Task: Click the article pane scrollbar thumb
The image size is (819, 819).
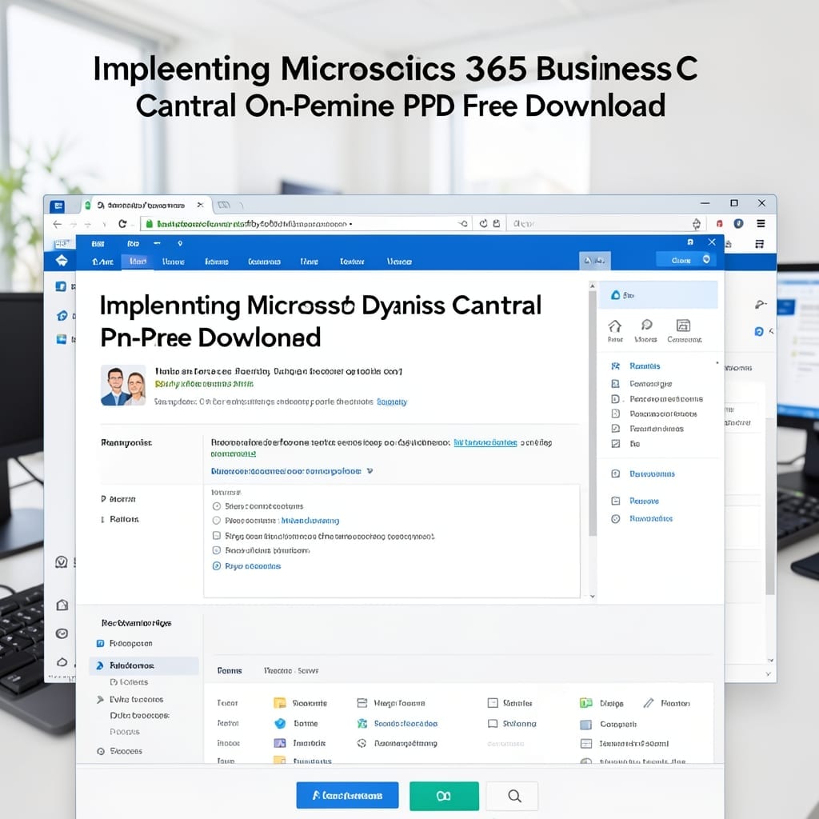Action: (593, 413)
